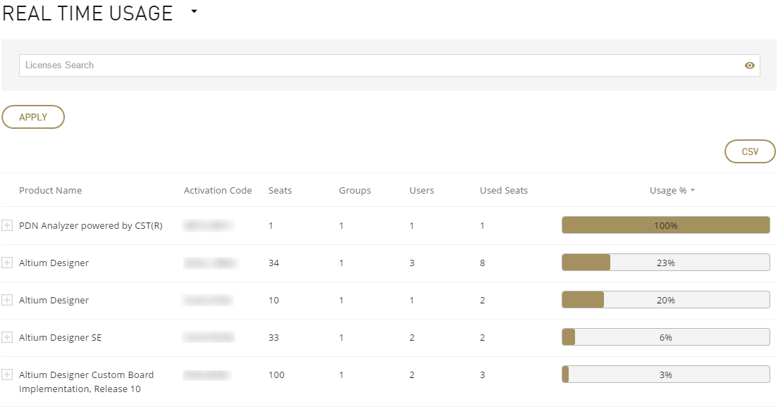The width and height of the screenshot is (778, 409).
Task: Click the Product Name column header
Action: 50,190
